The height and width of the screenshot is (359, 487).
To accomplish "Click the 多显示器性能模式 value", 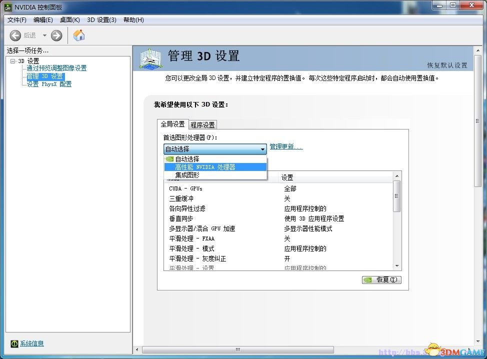I will pyautogui.click(x=308, y=228).
